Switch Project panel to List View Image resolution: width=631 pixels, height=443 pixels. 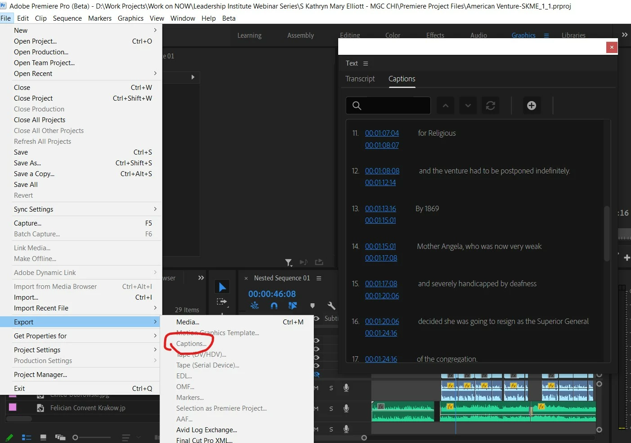(27, 437)
